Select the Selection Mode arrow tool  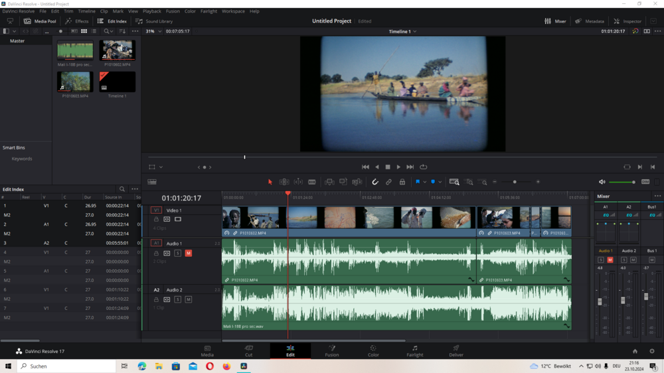point(270,182)
